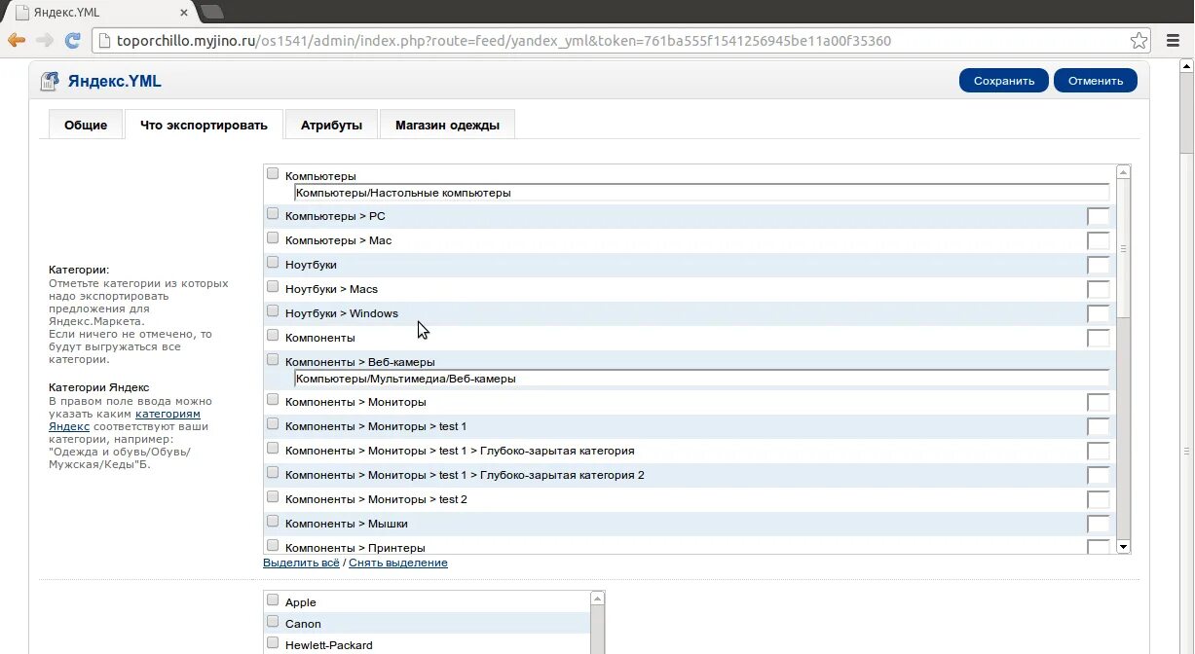This screenshot has width=1195, height=654.
Task: Check the Ноутбуки category
Action: point(273,263)
